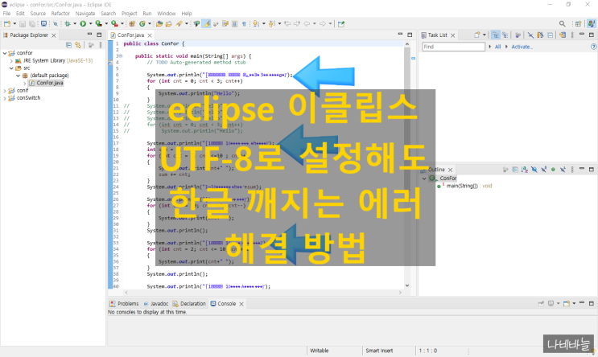Open the External Tools dropdown arrow
598x357 pixels.
pyautogui.click(x=122, y=23)
